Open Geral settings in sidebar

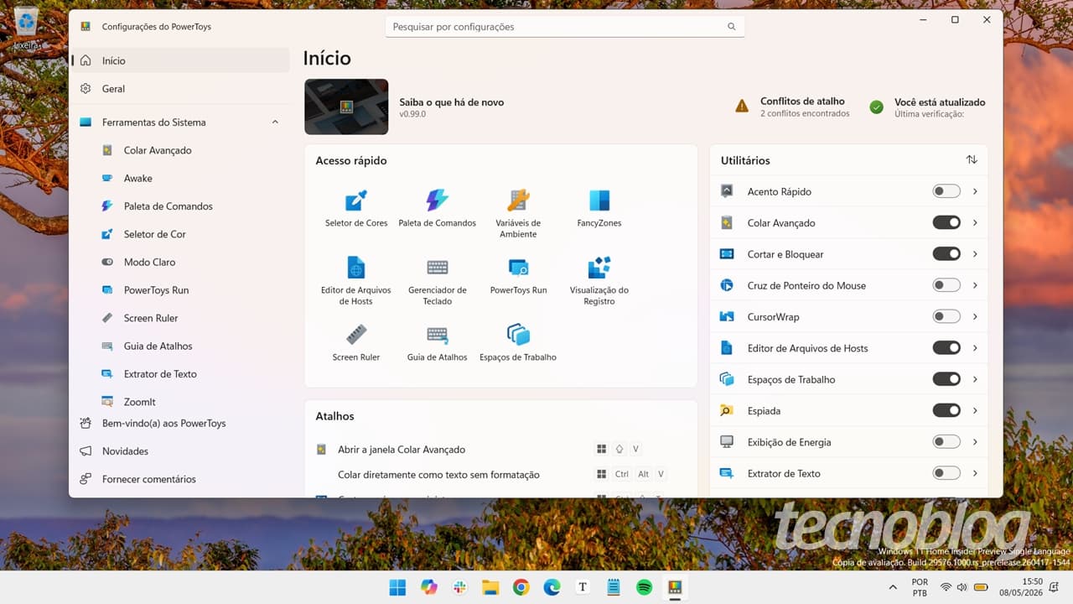(x=181, y=88)
